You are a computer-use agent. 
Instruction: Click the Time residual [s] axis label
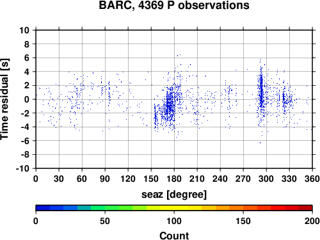click(4, 99)
